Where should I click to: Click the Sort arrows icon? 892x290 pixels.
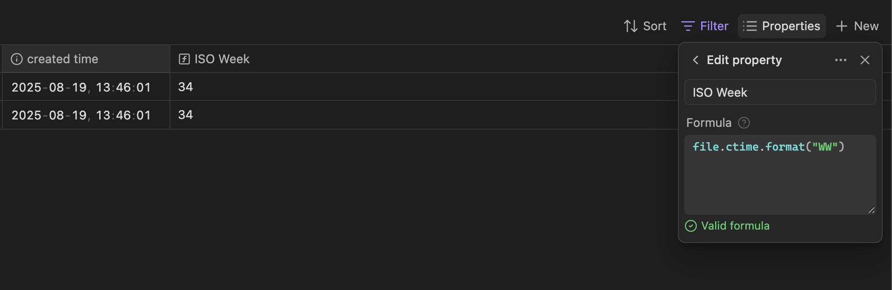point(631,26)
